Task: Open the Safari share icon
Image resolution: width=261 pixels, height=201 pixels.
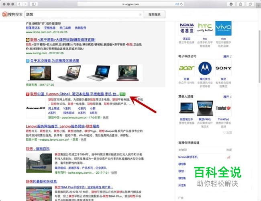Action: click(x=241, y=4)
